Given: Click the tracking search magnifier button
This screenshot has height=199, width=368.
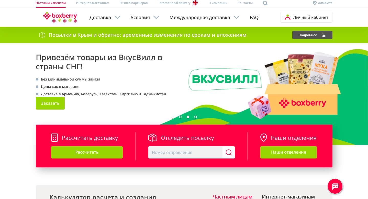Looking at the screenshot, I should click(229, 152).
